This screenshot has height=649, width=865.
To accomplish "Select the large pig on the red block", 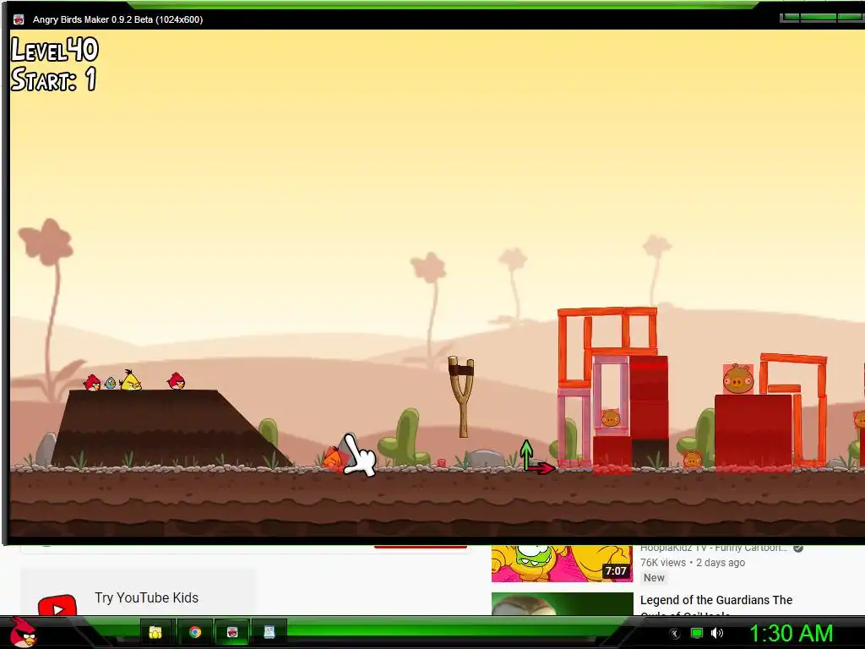I will (738, 379).
